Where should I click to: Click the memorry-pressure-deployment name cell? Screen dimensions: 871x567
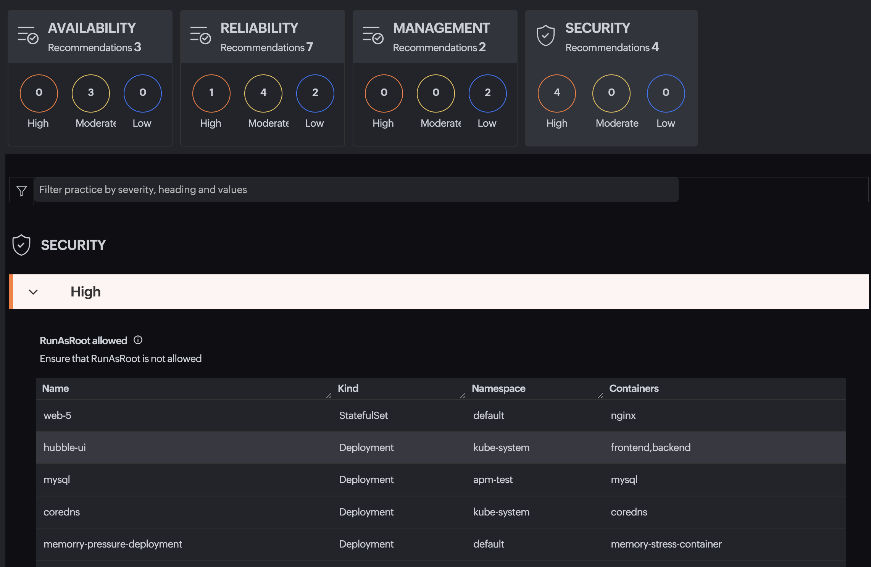(113, 544)
